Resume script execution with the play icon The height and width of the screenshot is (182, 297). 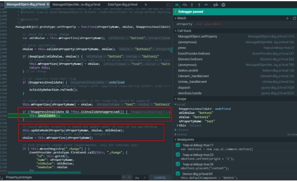[x=177, y=5]
